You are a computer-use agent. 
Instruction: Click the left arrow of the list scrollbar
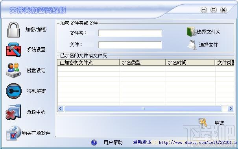(61, 109)
